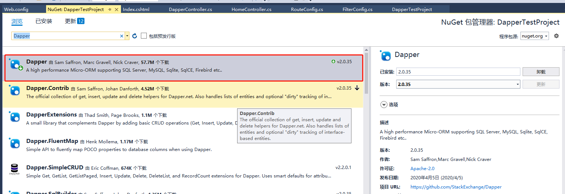Select the Dapper.FluentMap package title
Image resolution: width=565 pixels, height=194 pixels.
[52, 141]
